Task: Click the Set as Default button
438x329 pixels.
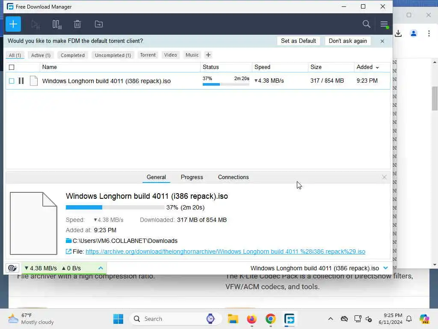Action: tap(298, 41)
